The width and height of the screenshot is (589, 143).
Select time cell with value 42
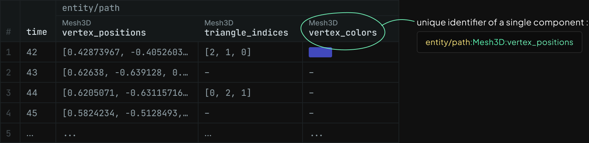tap(38, 52)
